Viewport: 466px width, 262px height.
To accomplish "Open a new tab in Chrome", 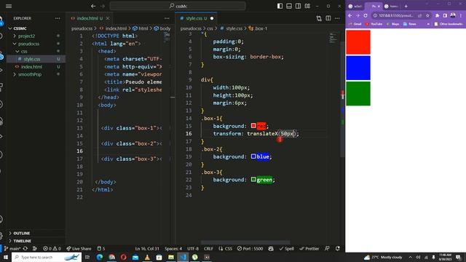I will 406,7.
